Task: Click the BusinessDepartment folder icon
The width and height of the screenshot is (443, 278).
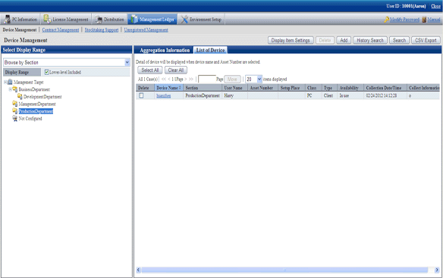Action: tap(15, 89)
